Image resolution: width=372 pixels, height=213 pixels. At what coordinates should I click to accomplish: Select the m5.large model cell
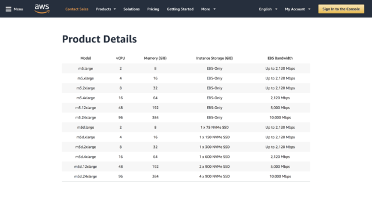[85, 68]
